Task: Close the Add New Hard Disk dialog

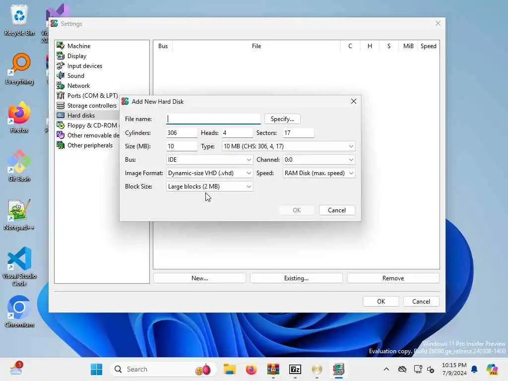Action: [x=354, y=101]
